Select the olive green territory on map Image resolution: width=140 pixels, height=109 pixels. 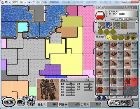coord(72,22)
